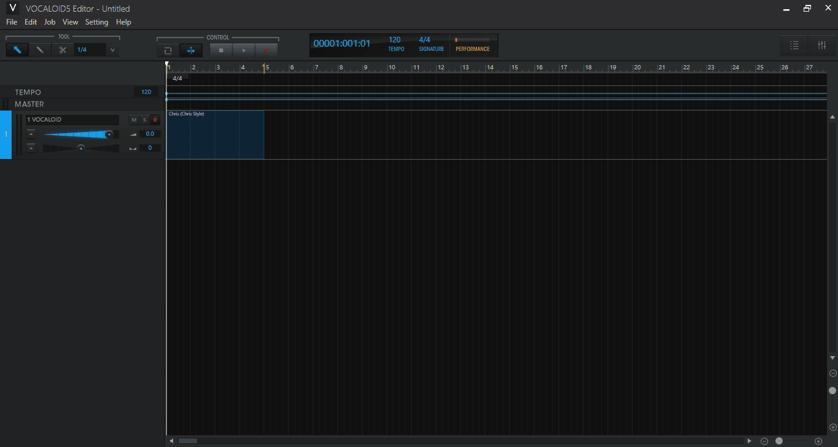
Task: Open the Job menu
Action: (x=50, y=22)
